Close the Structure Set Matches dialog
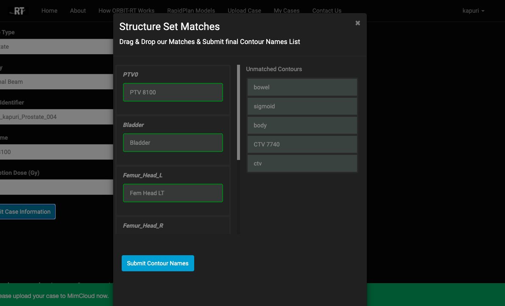The image size is (505, 306). tap(357, 23)
